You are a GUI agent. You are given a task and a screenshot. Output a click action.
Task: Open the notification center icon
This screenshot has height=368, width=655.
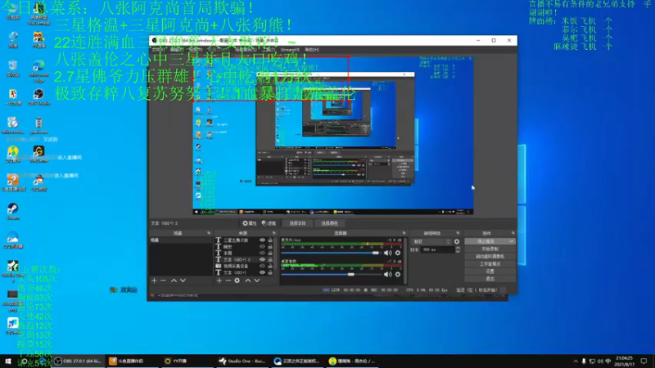tap(644, 361)
